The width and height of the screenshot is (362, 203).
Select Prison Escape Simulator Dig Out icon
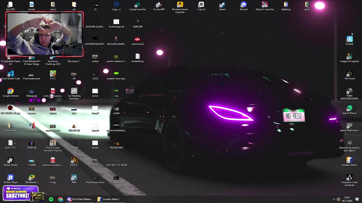tap(53, 146)
